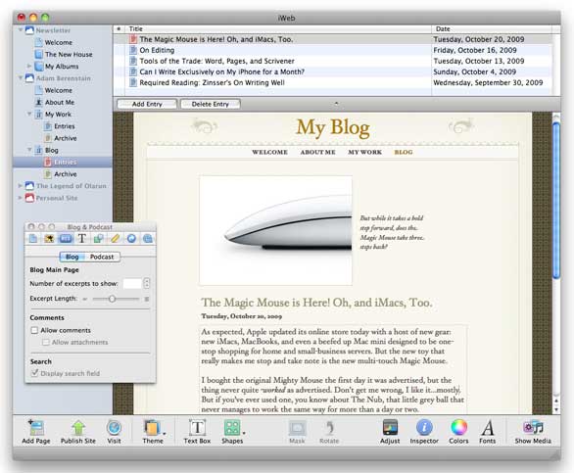Click the Show Media icon
Viewport: 574px width, 473px height.
[533, 428]
